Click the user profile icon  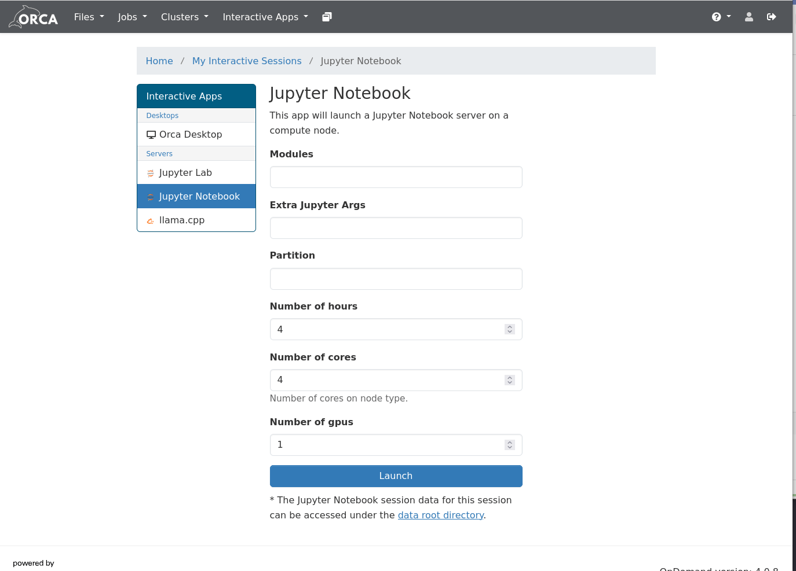tap(748, 17)
